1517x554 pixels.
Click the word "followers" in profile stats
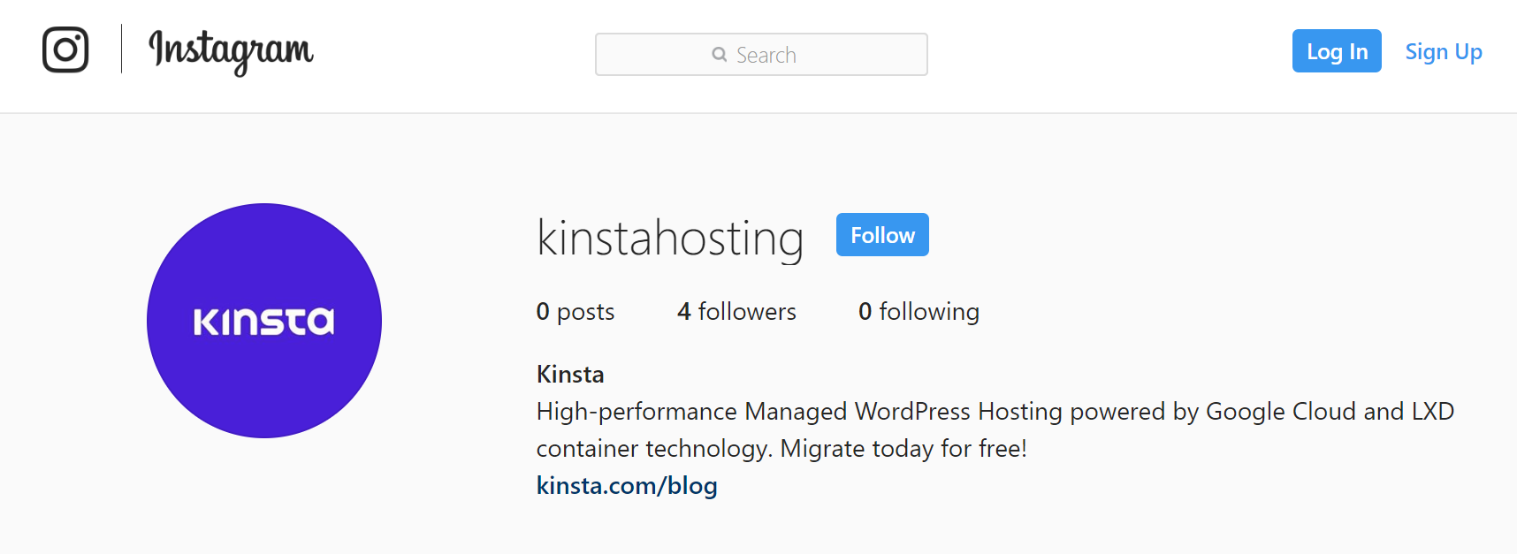click(747, 312)
